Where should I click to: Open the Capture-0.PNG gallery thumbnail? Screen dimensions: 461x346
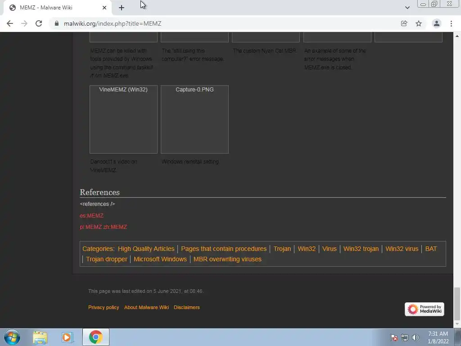tap(194, 119)
